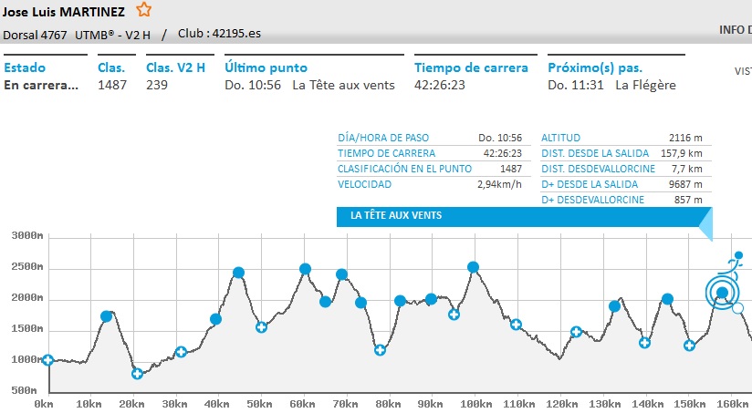Select the solid checkpoint on the 14km peak
752x413 pixels.
(x=106, y=316)
